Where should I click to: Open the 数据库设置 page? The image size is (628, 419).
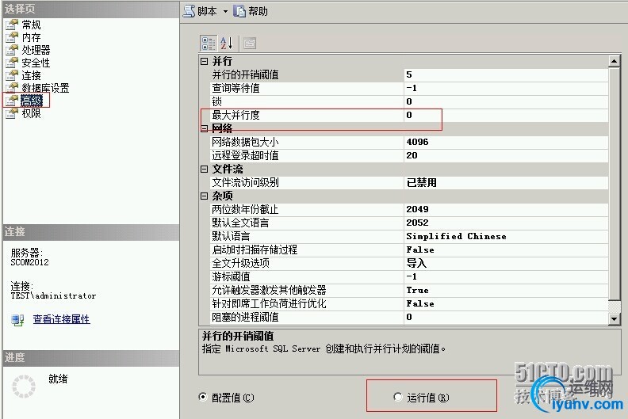tap(45, 88)
